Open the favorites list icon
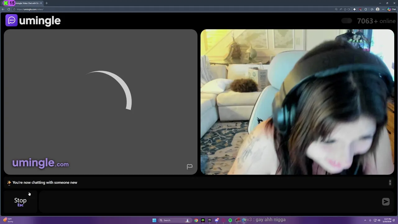This screenshot has height=224, width=398. click(x=372, y=9)
